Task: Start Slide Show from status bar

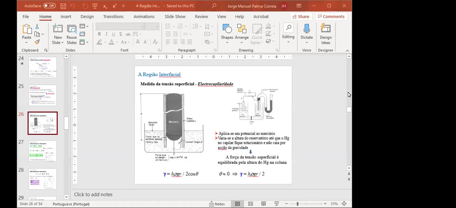Action: tap(276, 204)
